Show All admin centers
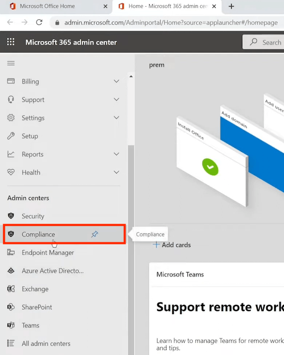This screenshot has width=284, height=355. pyautogui.click(x=63, y=343)
